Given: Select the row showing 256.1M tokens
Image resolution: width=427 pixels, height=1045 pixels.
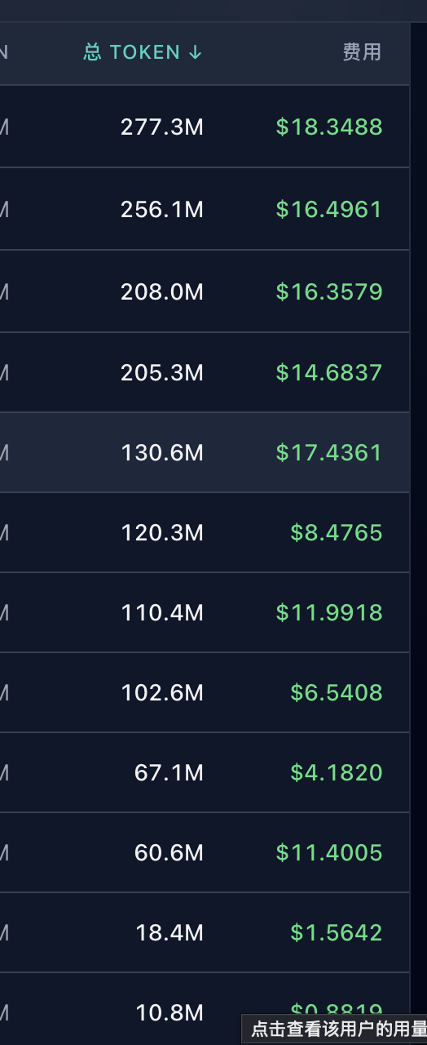Looking at the screenshot, I should coord(205,209).
